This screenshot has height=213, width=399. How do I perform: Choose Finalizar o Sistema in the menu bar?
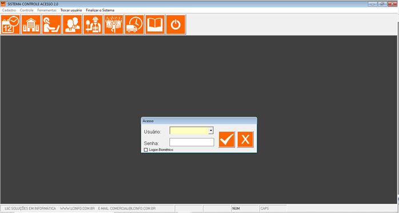pos(100,10)
